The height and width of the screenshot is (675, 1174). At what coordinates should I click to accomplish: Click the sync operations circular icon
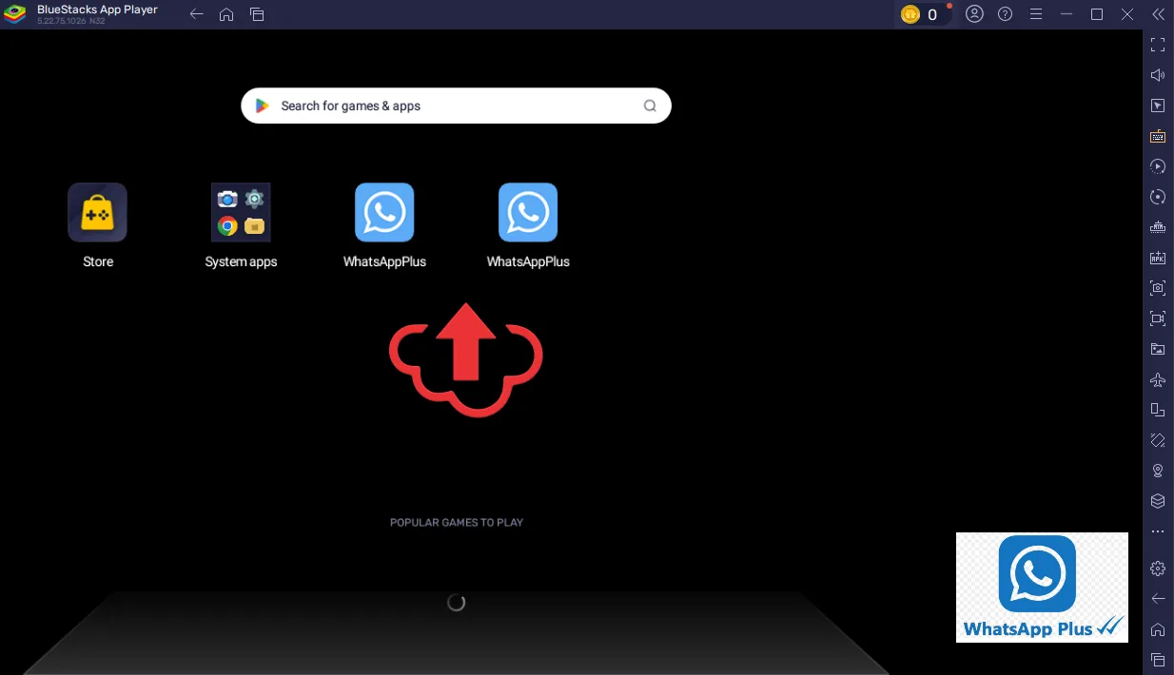pyautogui.click(x=1158, y=197)
